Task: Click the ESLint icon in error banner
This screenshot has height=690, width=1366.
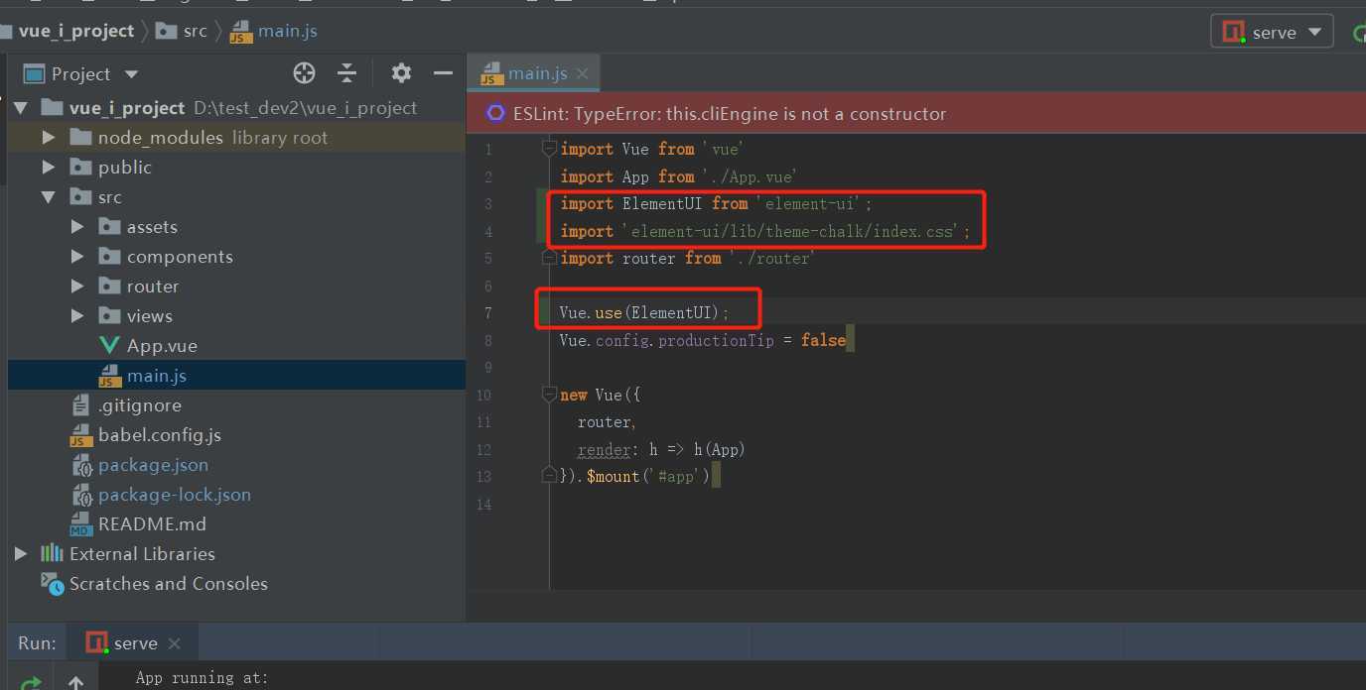Action: pos(495,114)
